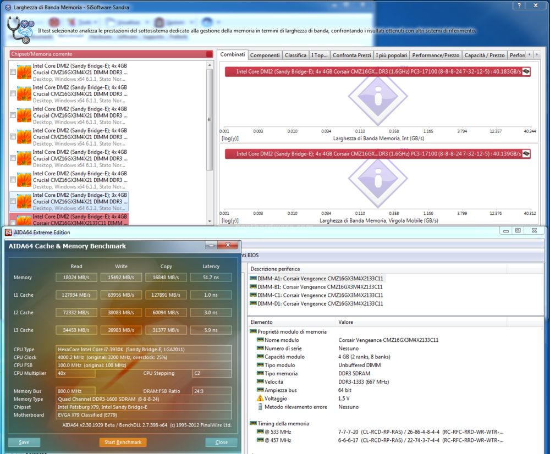Open the I più popolari tab

coord(392,55)
